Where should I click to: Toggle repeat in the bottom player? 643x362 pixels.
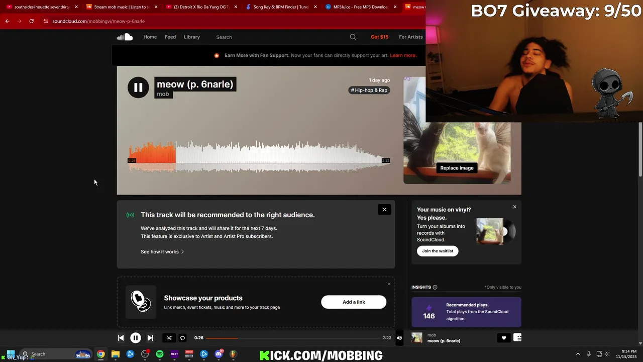tap(182, 338)
